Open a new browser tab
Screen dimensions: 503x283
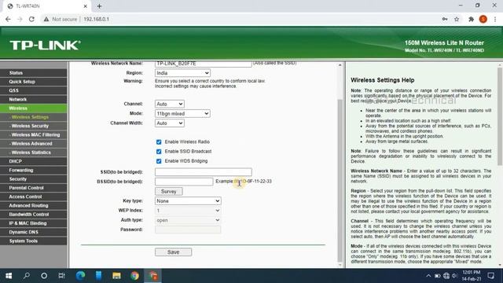point(99,6)
